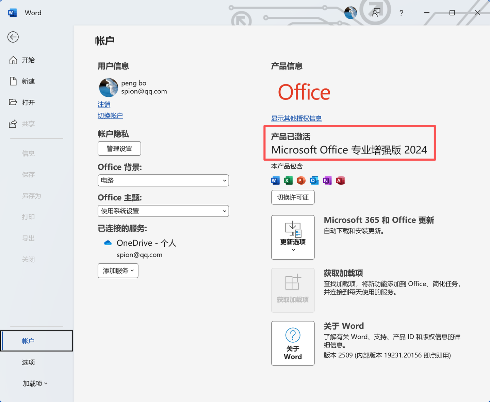Click the 注销 sign-out link

(x=104, y=104)
